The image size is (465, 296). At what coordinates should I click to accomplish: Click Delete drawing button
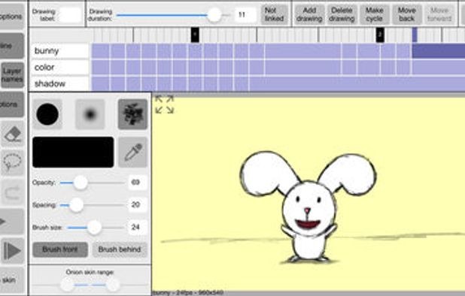point(342,14)
